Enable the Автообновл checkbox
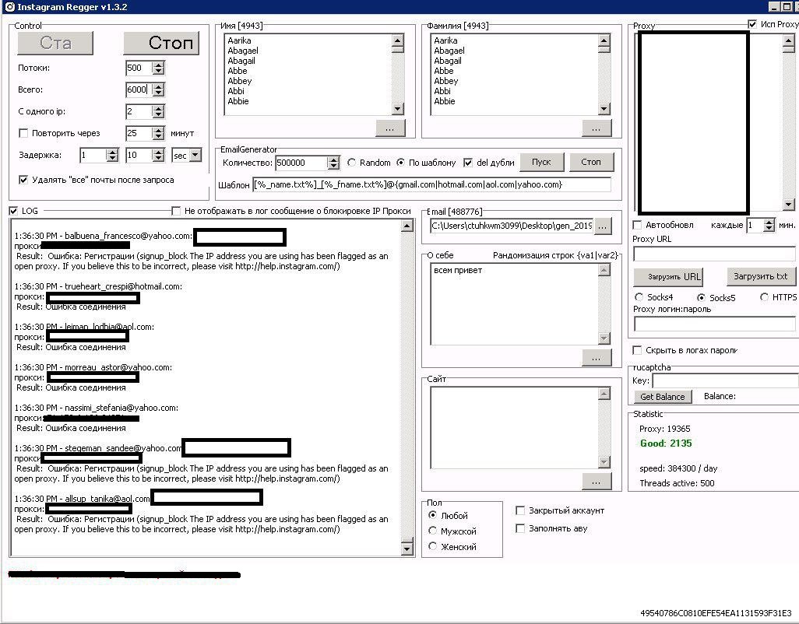799x624 pixels. (637, 224)
